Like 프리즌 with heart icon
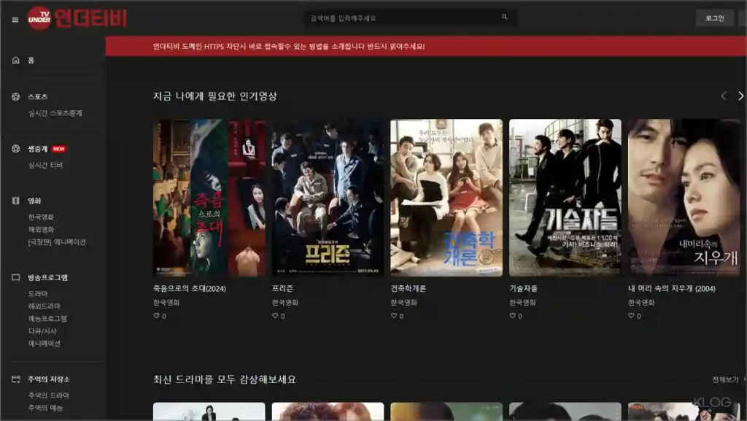747x421 pixels. click(275, 315)
